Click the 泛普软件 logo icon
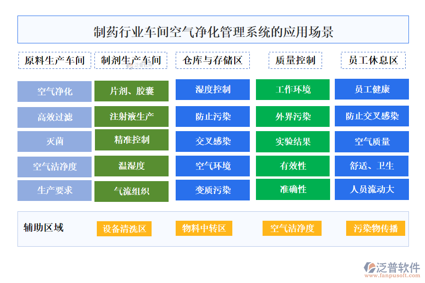Viewport: 425px width, 283px height. point(369,268)
